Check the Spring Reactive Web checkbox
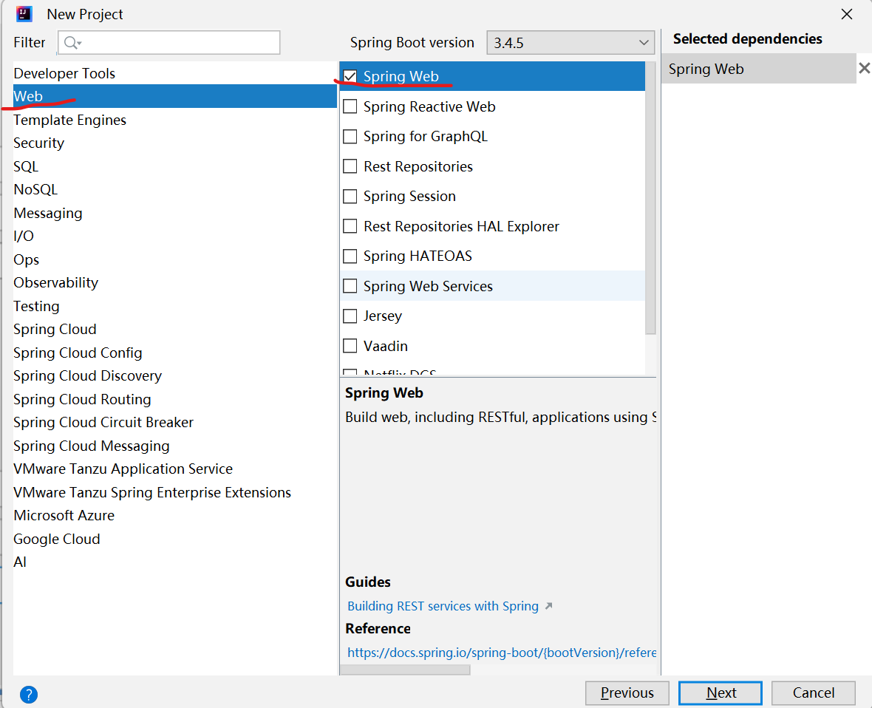Image resolution: width=872 pixels, height=708 pixels. click(x=350, y=106)
